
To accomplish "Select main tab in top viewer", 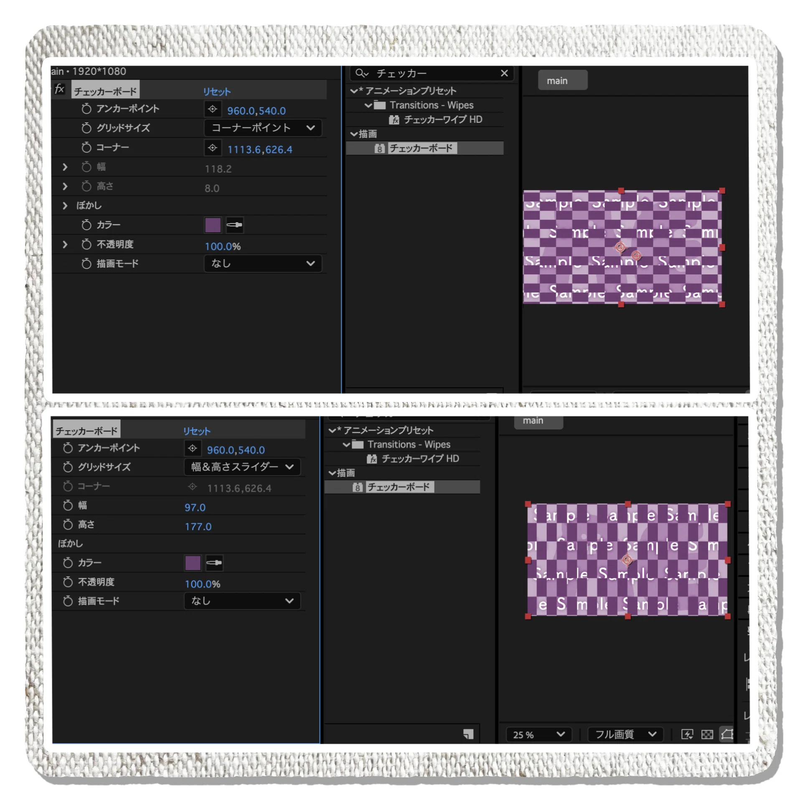I will point(562,80).
